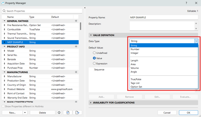
Task: Click reorder handle of Purchase Price row
Action: pyautogui.click(x=5, y=68)
